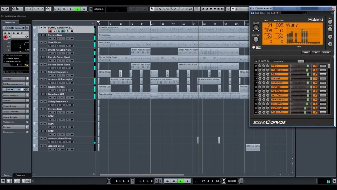
Task: Click Play in the bottom transport bar
Action: (181, 181)
